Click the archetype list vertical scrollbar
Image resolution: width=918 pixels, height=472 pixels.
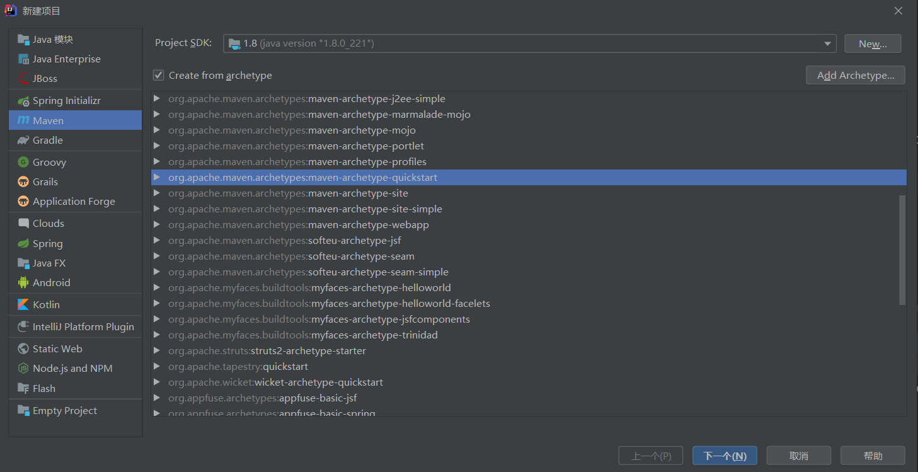(902, 250)
